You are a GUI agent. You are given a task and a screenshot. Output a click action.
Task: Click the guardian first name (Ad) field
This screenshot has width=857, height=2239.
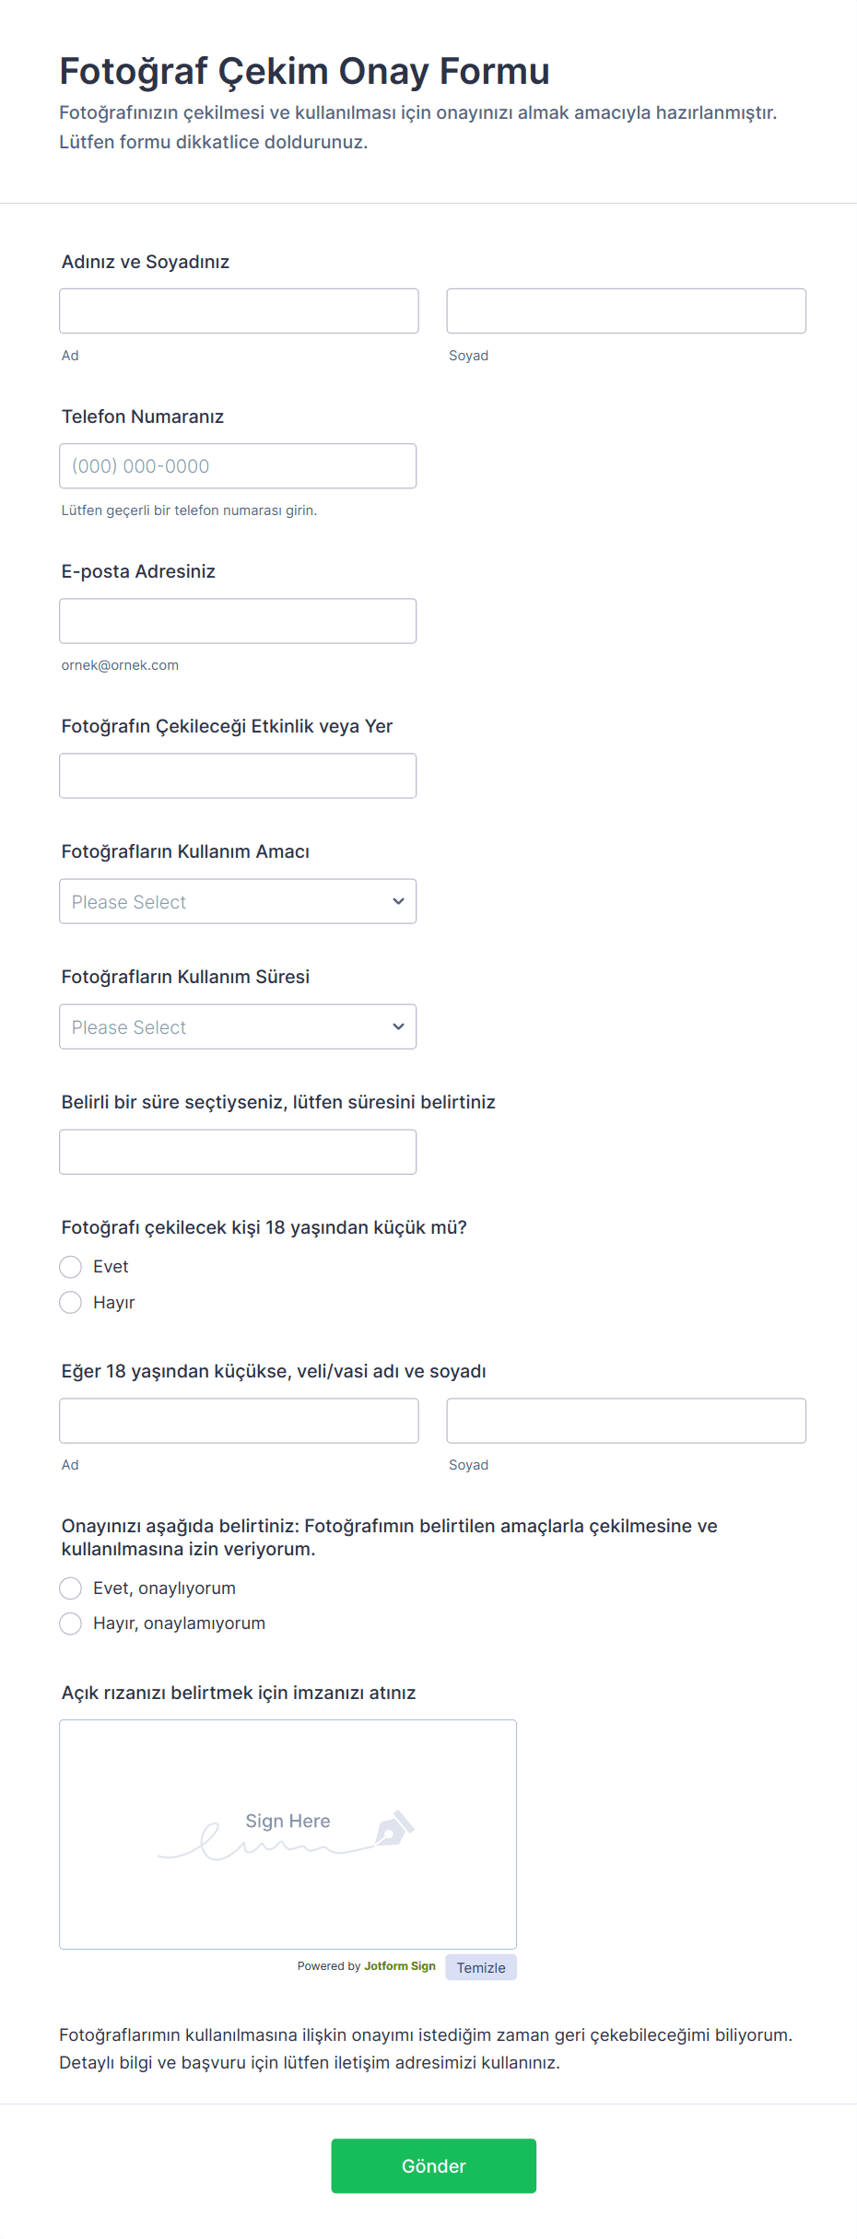[239, 1421]
